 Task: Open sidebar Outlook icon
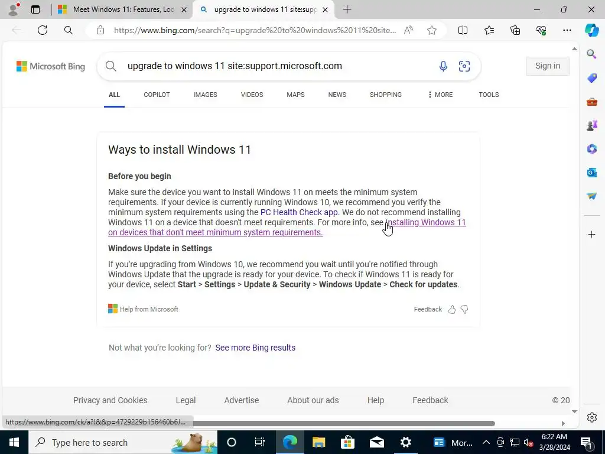click(591, 173)
